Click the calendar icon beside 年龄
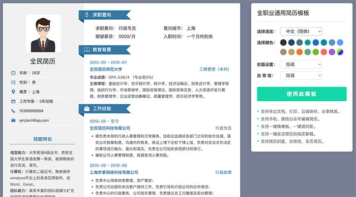Viewport: 356px width, 197px height. [13, 73]
